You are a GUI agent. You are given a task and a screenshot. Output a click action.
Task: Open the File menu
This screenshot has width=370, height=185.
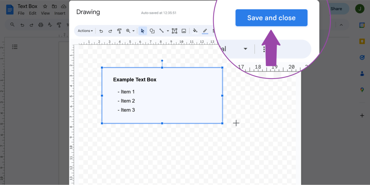pos(21,13)
